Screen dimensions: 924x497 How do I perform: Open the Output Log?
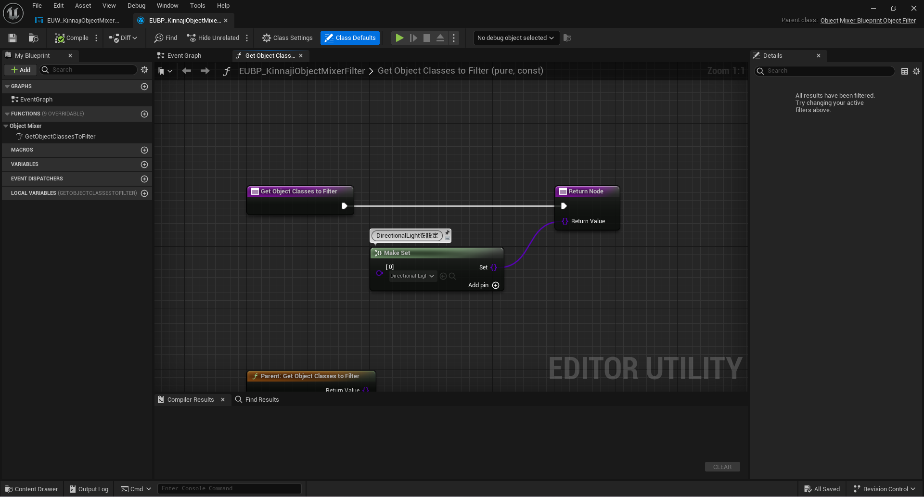(89, 489)
